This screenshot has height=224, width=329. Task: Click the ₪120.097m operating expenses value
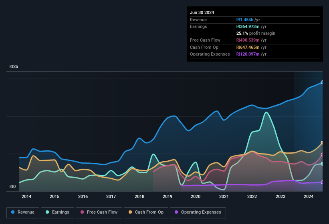[x=248, y=54]
